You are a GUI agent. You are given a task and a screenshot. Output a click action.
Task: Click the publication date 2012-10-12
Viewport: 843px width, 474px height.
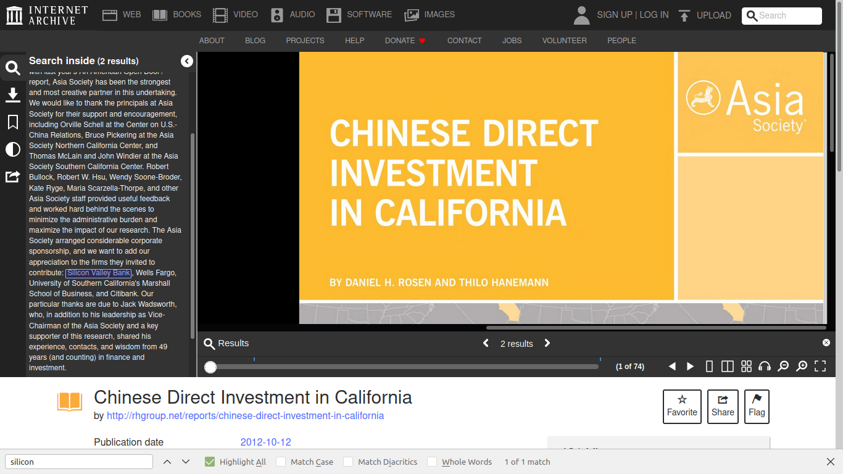click(265, 443)
